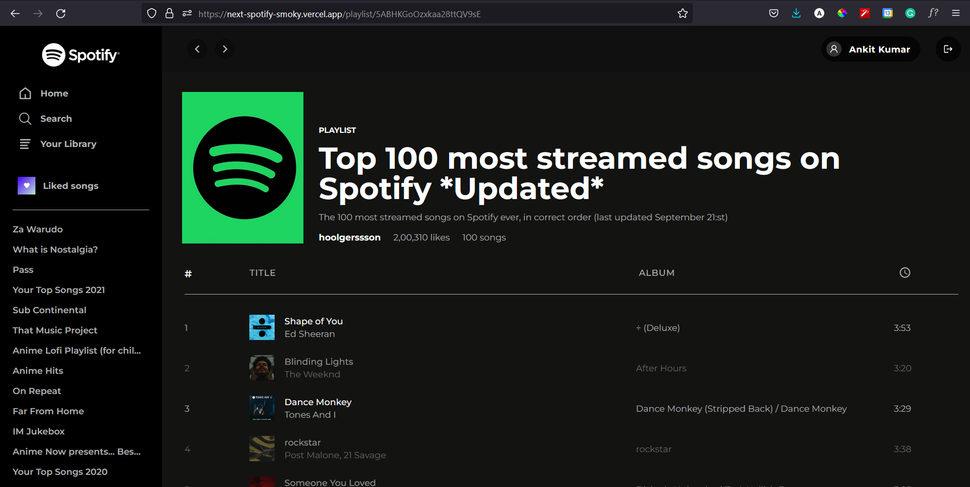The image size is (970, 487).
Task: Open the Ankit Kumar profile button
Action: click(x=870, y=49)
